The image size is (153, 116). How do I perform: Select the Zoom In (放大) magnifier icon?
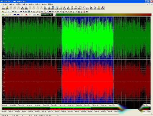tap(76, 8)
